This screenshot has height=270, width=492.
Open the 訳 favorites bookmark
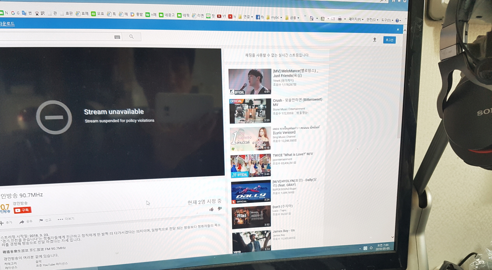[x=40, y=13]
